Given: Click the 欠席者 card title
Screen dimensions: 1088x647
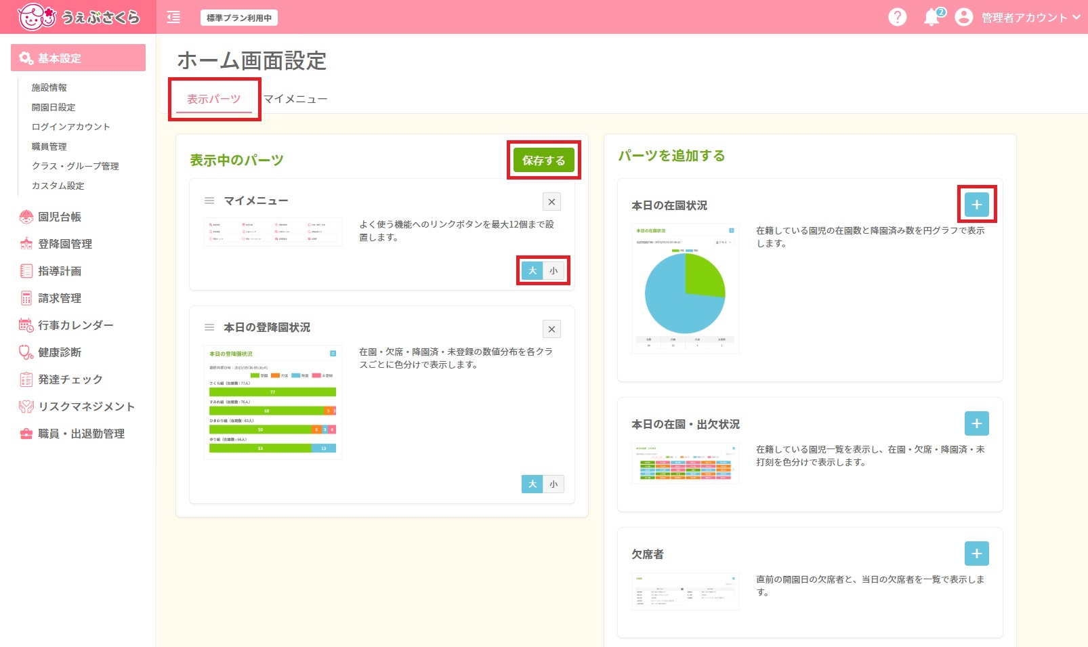Looking at the screenshot, I should (x=648, y=554).
